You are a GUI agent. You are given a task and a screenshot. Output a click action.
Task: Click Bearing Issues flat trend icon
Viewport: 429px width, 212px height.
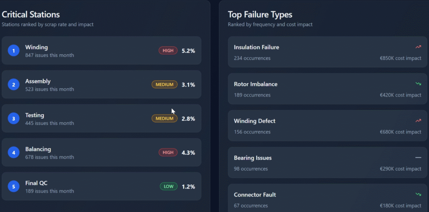click(418, 158)
